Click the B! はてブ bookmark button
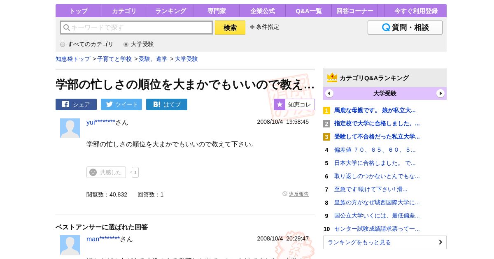The height and width of the screenshot is (259, 494). click(x=167, y=104)
